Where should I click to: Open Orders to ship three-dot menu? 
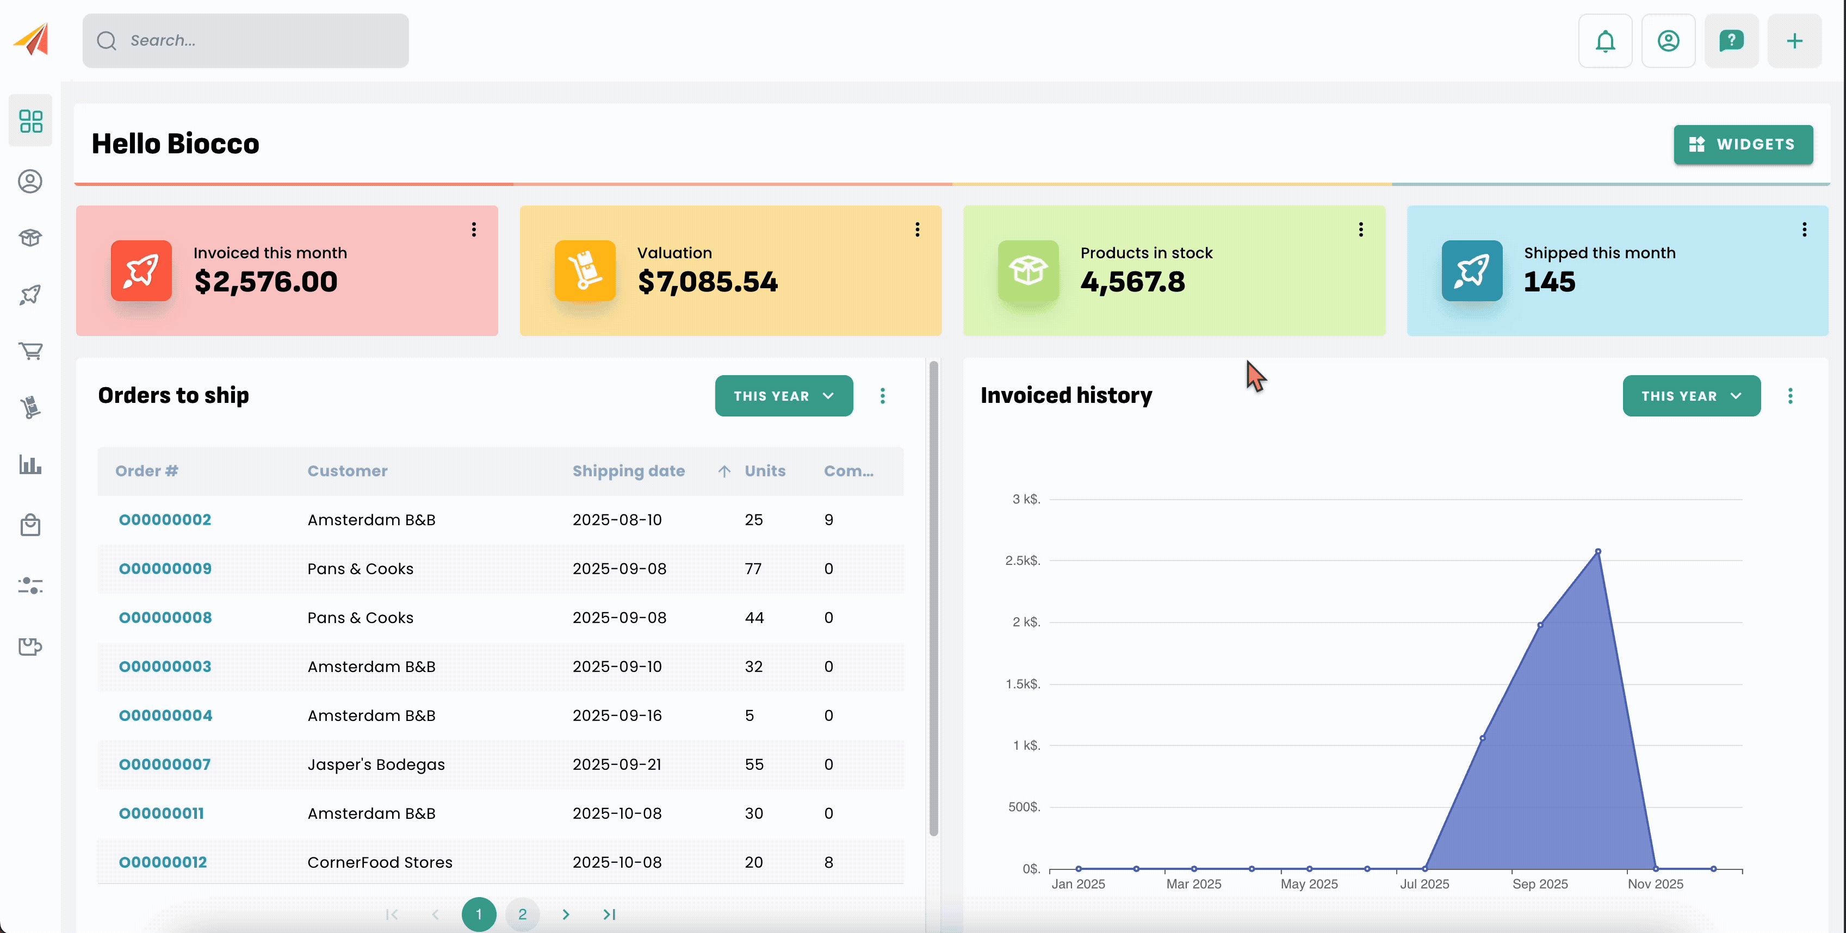click(x=882, y=396)
